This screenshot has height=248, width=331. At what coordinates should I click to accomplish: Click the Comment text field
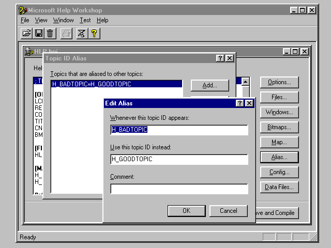[x=179, y=189]
